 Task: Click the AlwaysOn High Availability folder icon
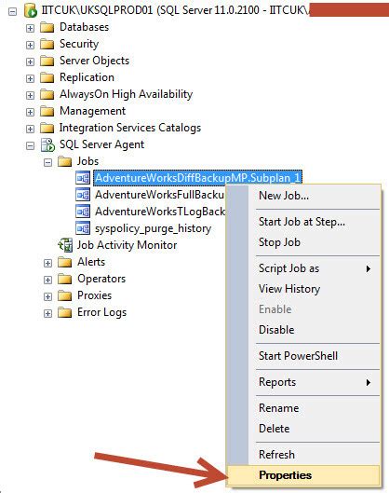47,94
